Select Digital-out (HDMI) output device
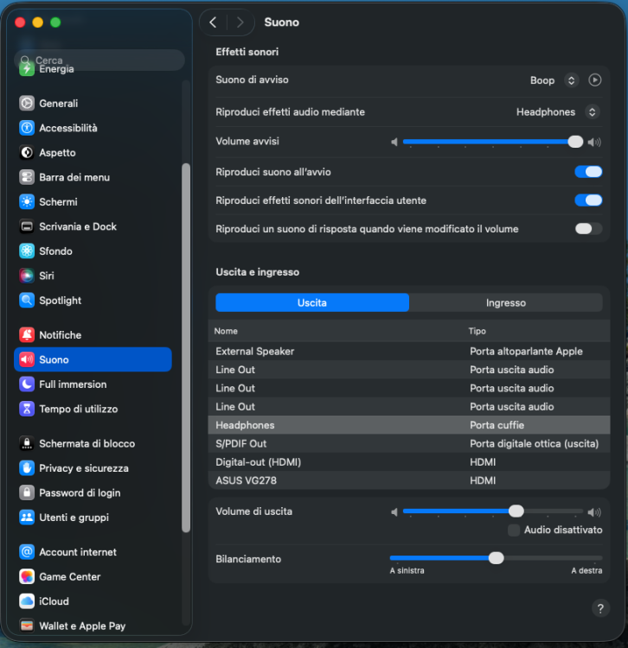The height and width of the screenshot is (648, 628). click(409, 462)
